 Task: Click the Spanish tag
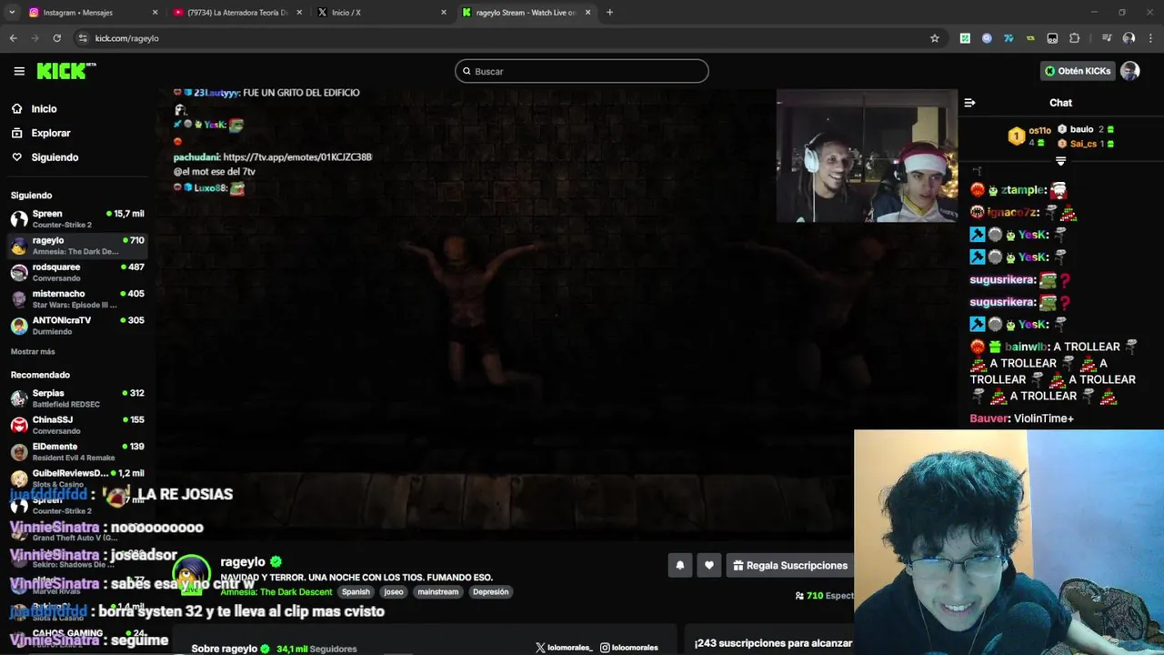click(x=356, y=591)
